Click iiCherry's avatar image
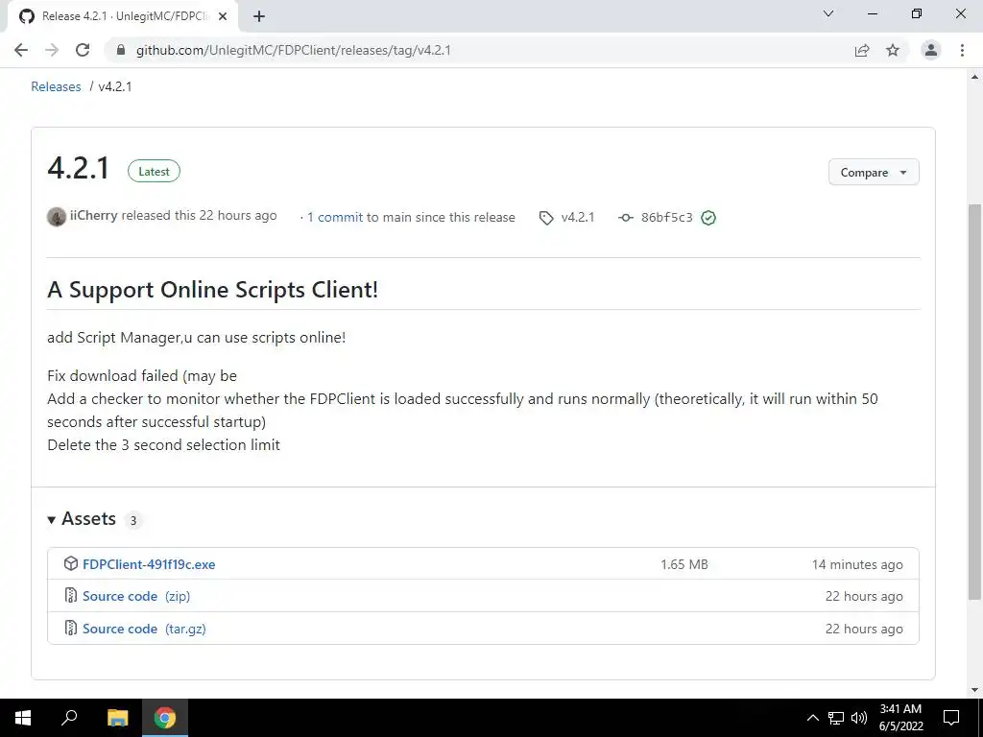The image size is (983, 737). click(x=57, y=217)
